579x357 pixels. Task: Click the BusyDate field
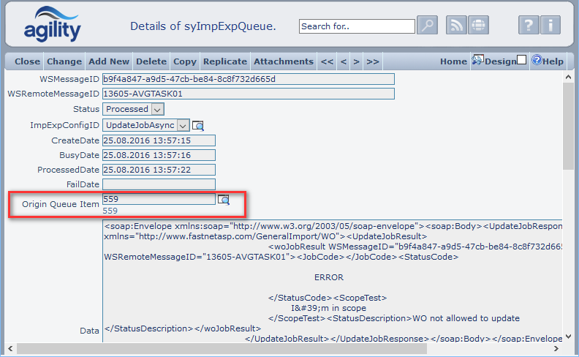point(159,155)
